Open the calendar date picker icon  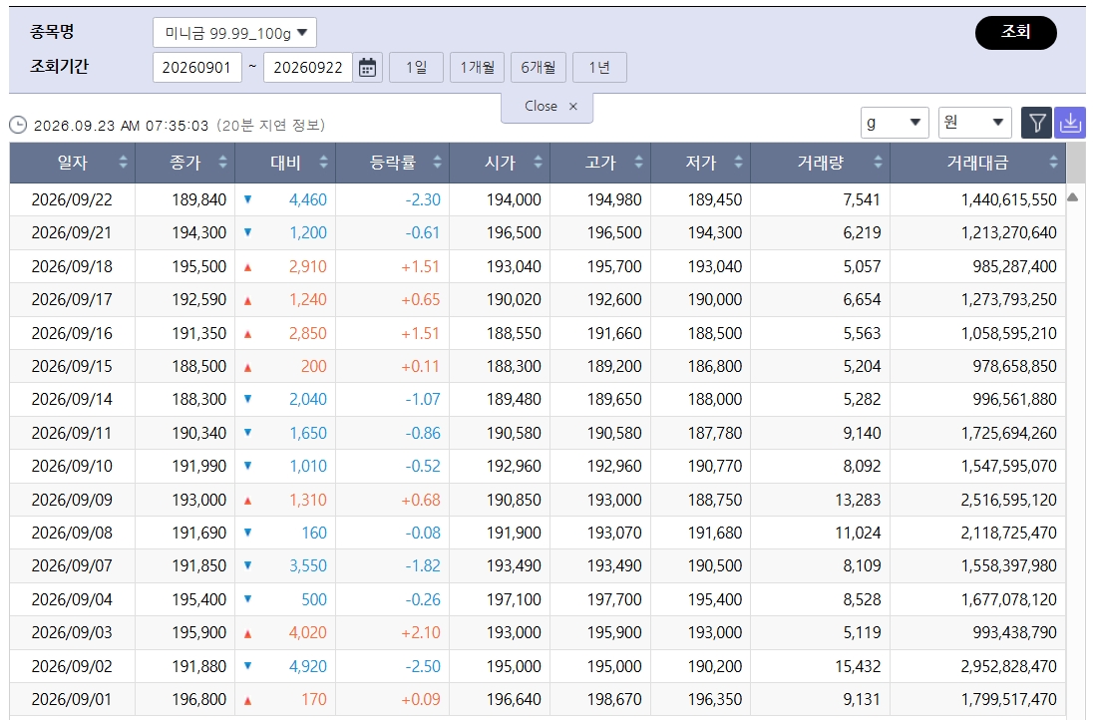367,68
